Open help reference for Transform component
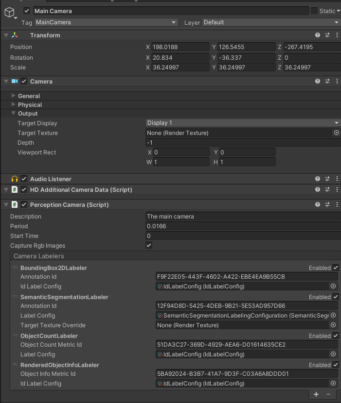This screenshot has height=403, width=341. coord(318,35)
